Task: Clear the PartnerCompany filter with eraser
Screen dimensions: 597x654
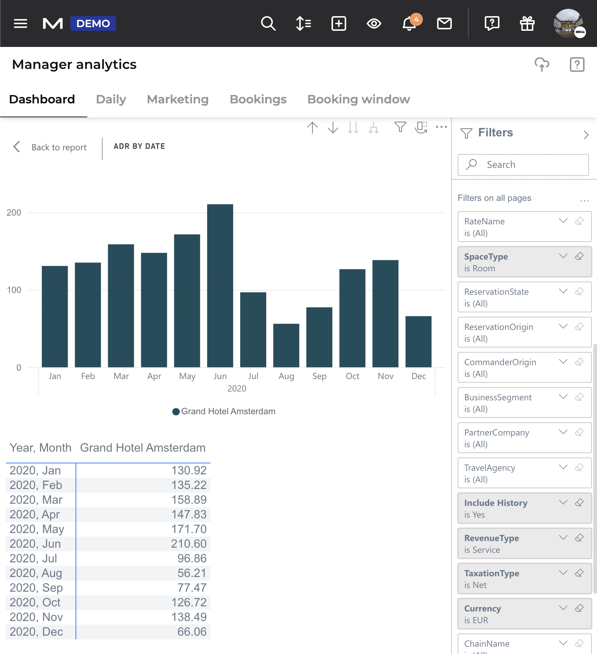Action: (x=579, y=432)
